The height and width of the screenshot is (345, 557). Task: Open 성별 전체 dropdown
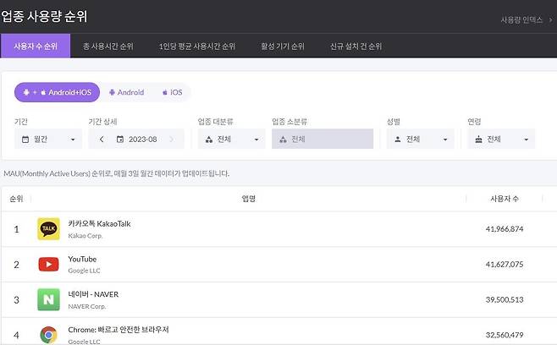[421, 140]
